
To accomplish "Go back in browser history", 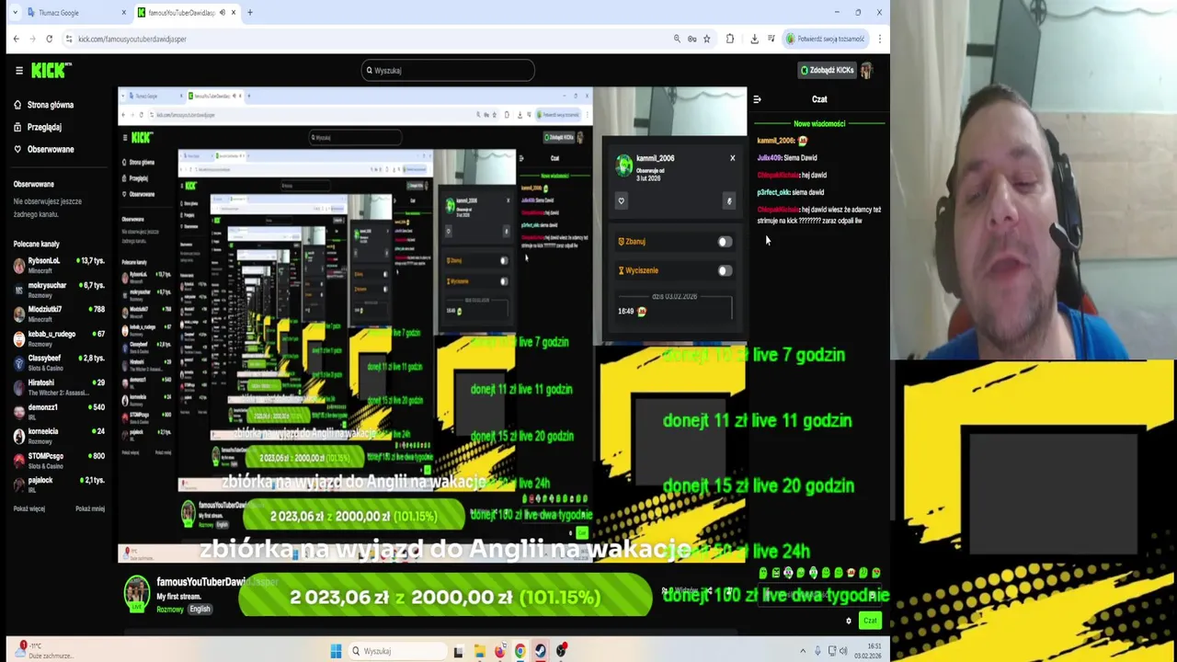I will pyautogui.click(x=16, y=39).
